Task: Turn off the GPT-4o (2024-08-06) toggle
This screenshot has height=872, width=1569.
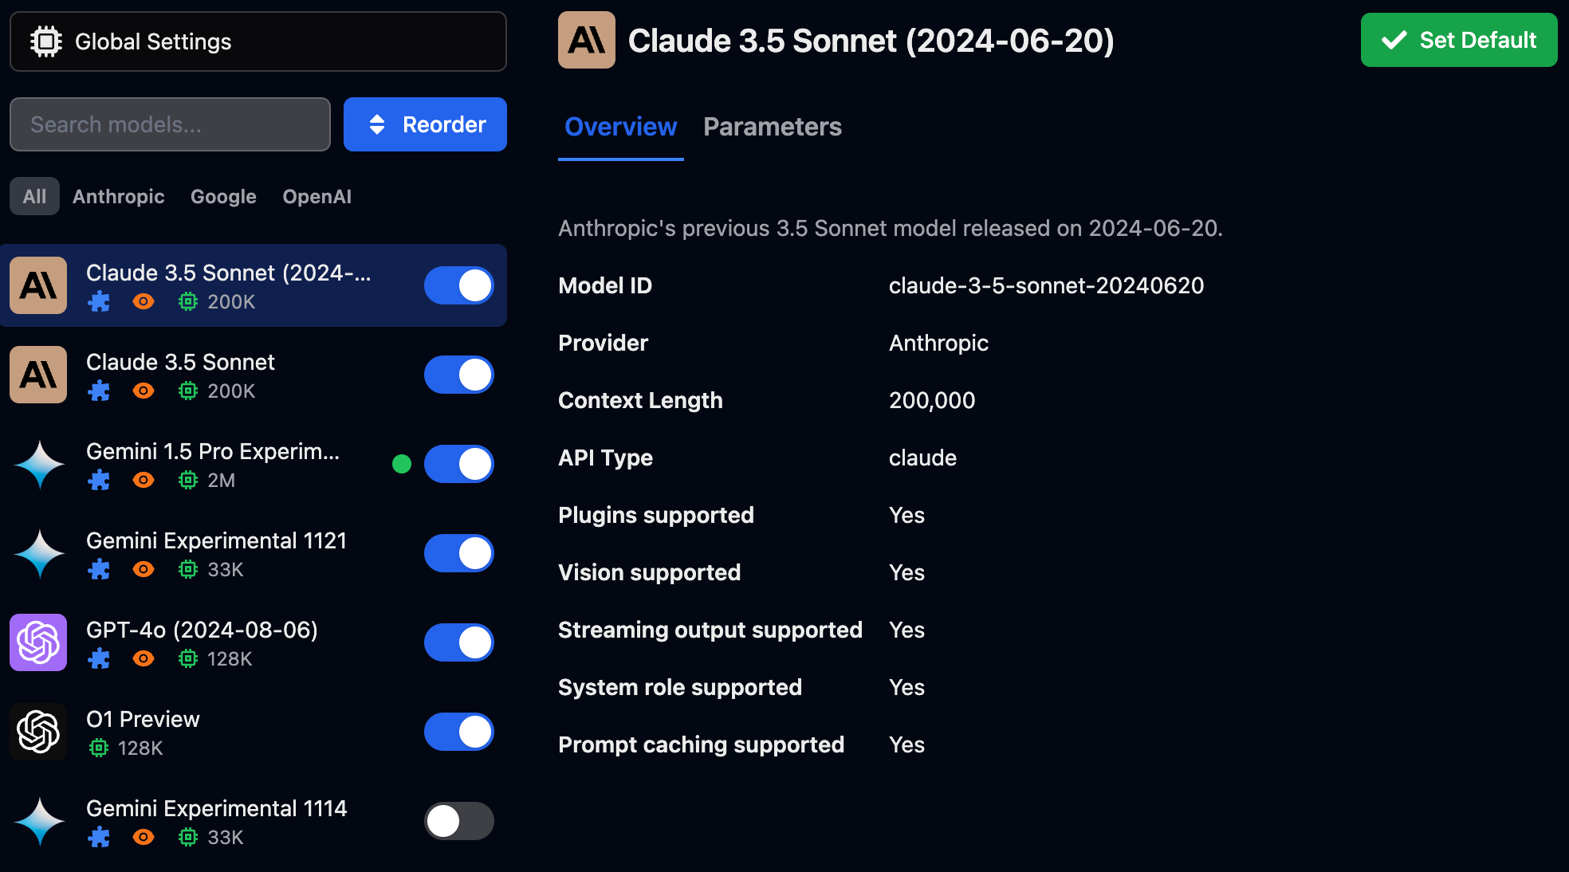Action: click(458, 642)
